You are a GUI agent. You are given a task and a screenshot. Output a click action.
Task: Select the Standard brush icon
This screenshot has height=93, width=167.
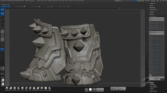[x=7, y=88]
